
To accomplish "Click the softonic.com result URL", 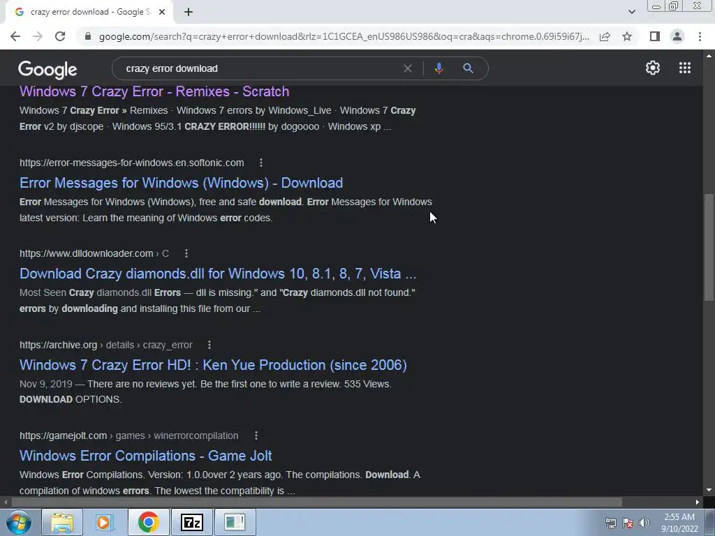I will click(x=132, y=163).
